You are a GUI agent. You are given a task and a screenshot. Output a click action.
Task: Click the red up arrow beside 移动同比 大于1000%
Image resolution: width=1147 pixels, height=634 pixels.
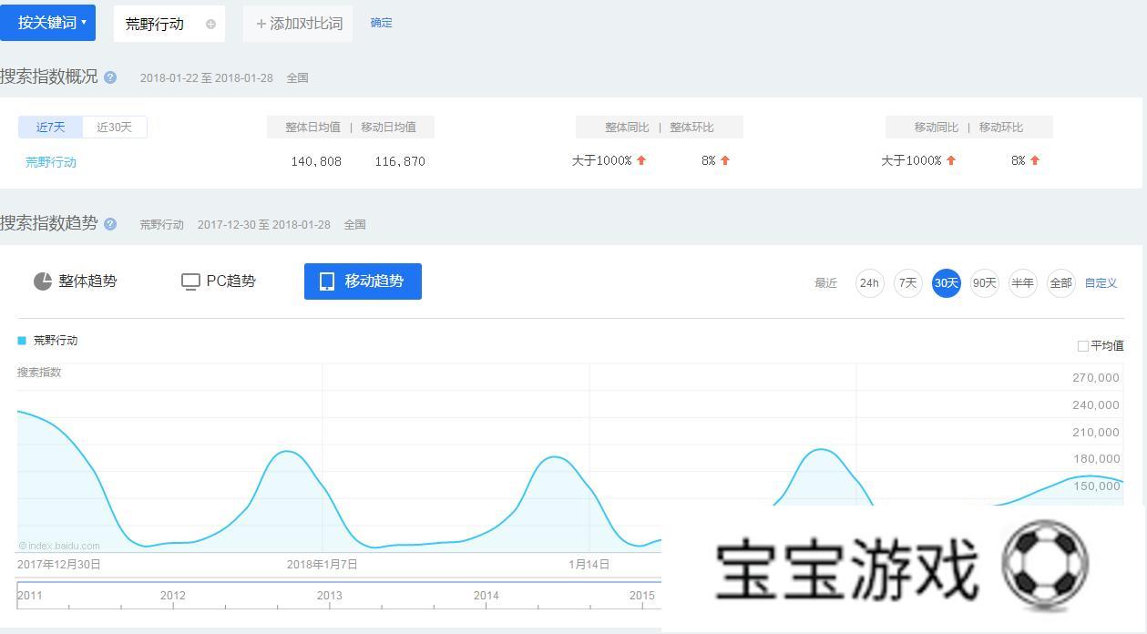(x=951, y=160)
